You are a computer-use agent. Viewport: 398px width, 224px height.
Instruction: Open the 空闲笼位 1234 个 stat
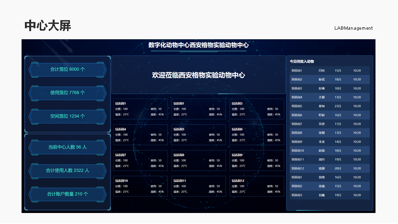pyautogui.click(x=68, y=116)
